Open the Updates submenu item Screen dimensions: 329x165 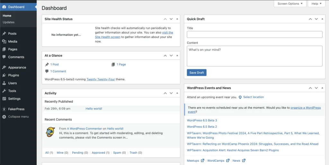click(x=9, y=22)
